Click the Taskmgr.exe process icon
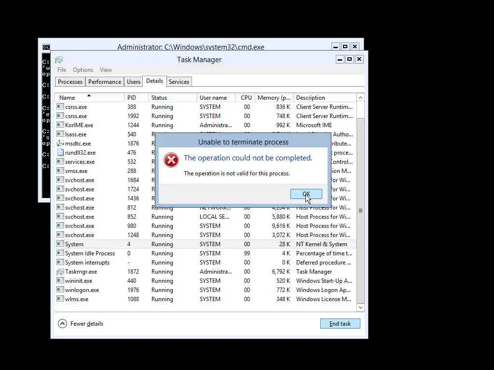Screen dimensions: 494x370 pyautogui.click(x=60, y=271)
